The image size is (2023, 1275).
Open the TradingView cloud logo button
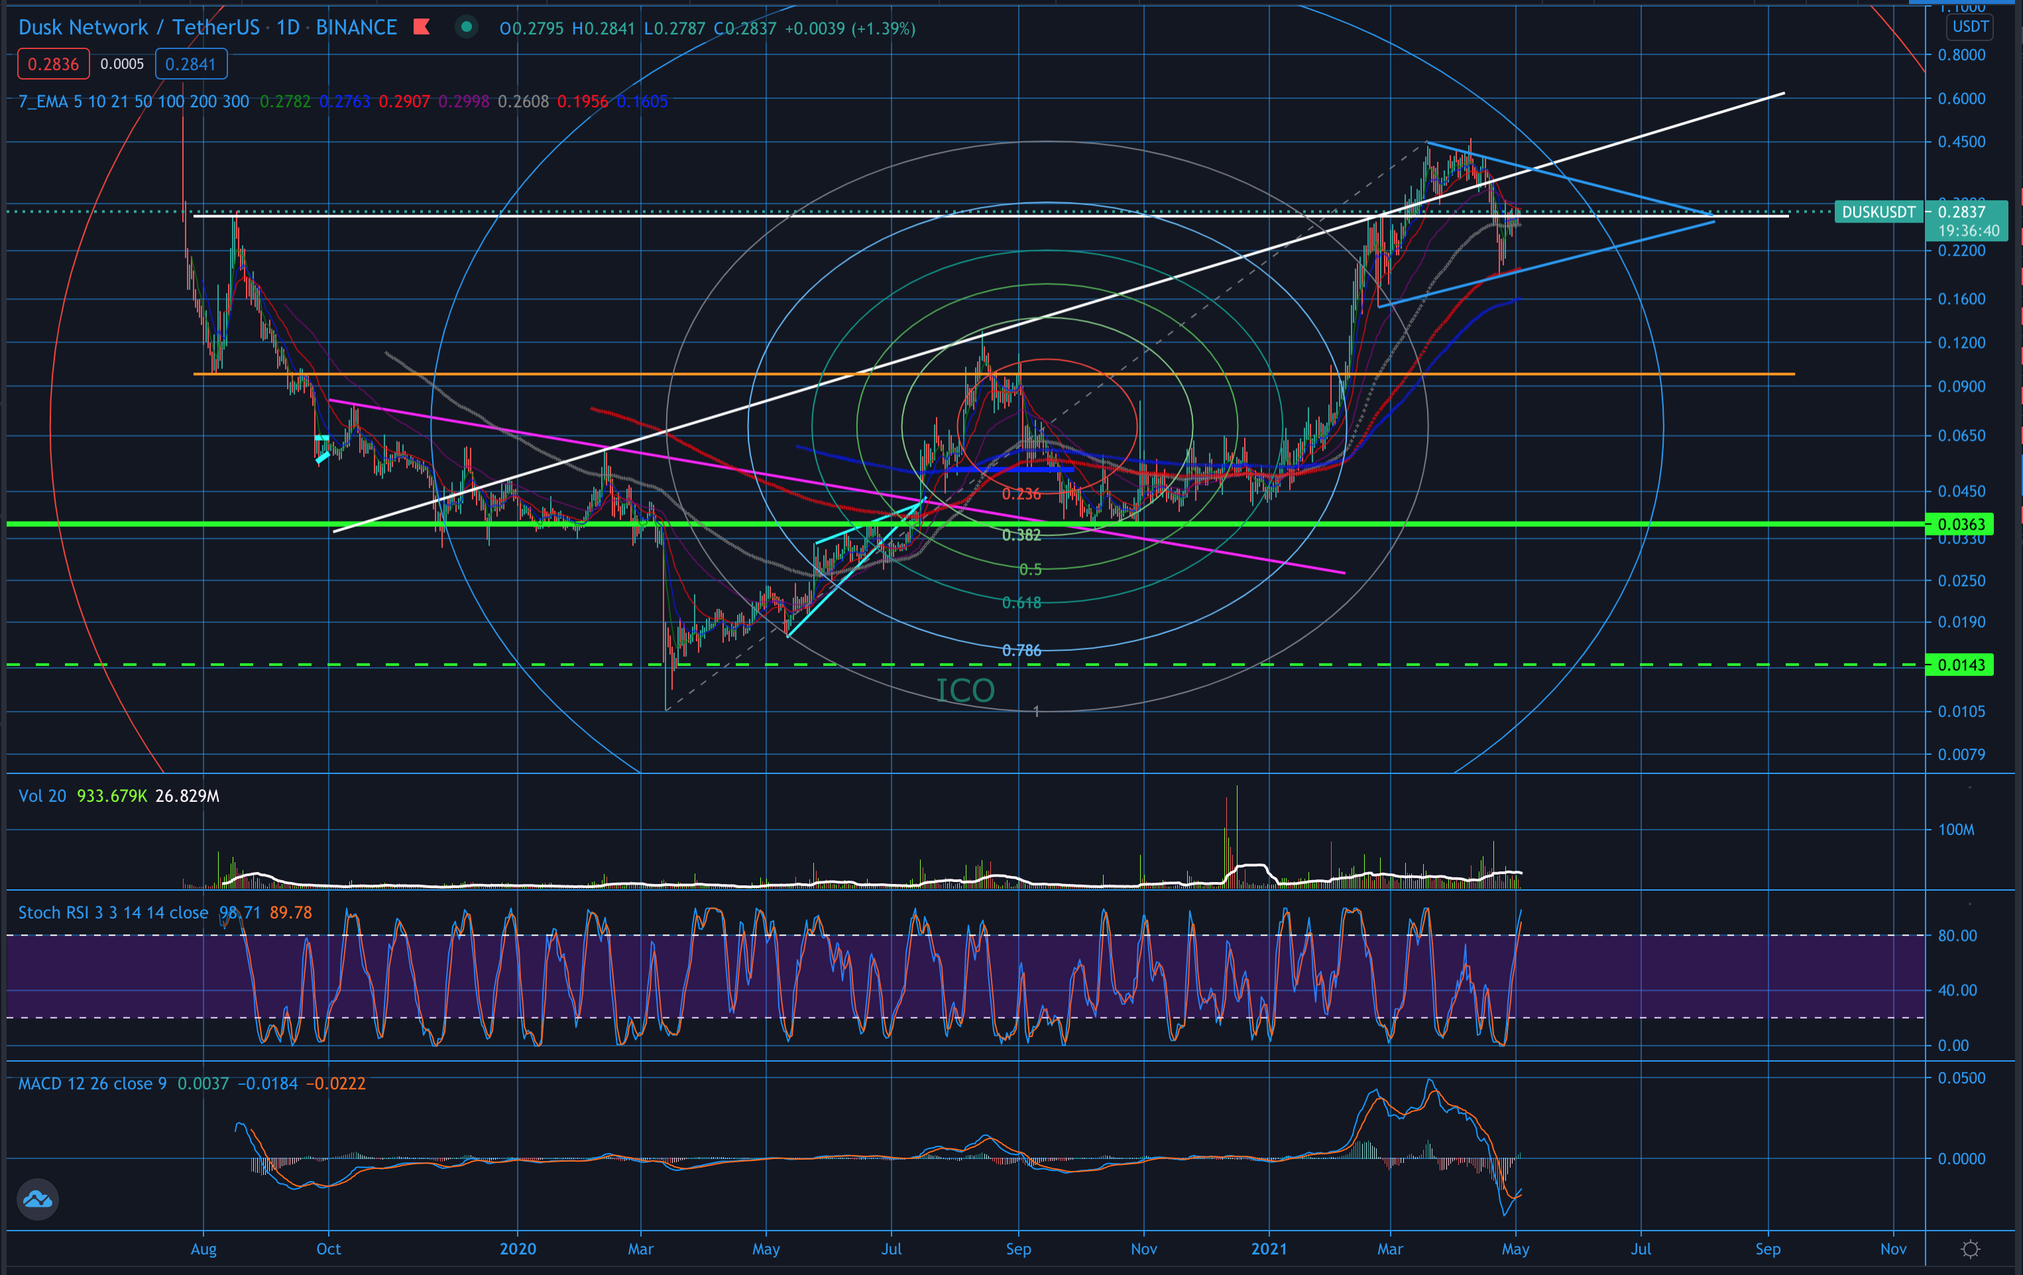click(37, 1199)
